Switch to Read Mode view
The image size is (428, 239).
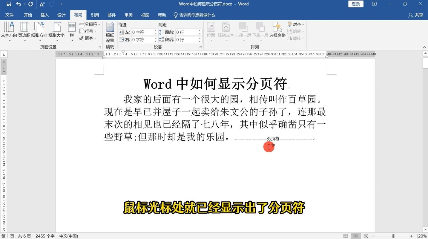click(346, 236)
